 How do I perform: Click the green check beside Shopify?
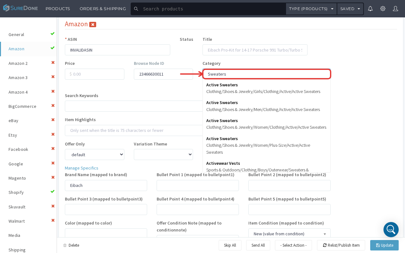(53, 192)
